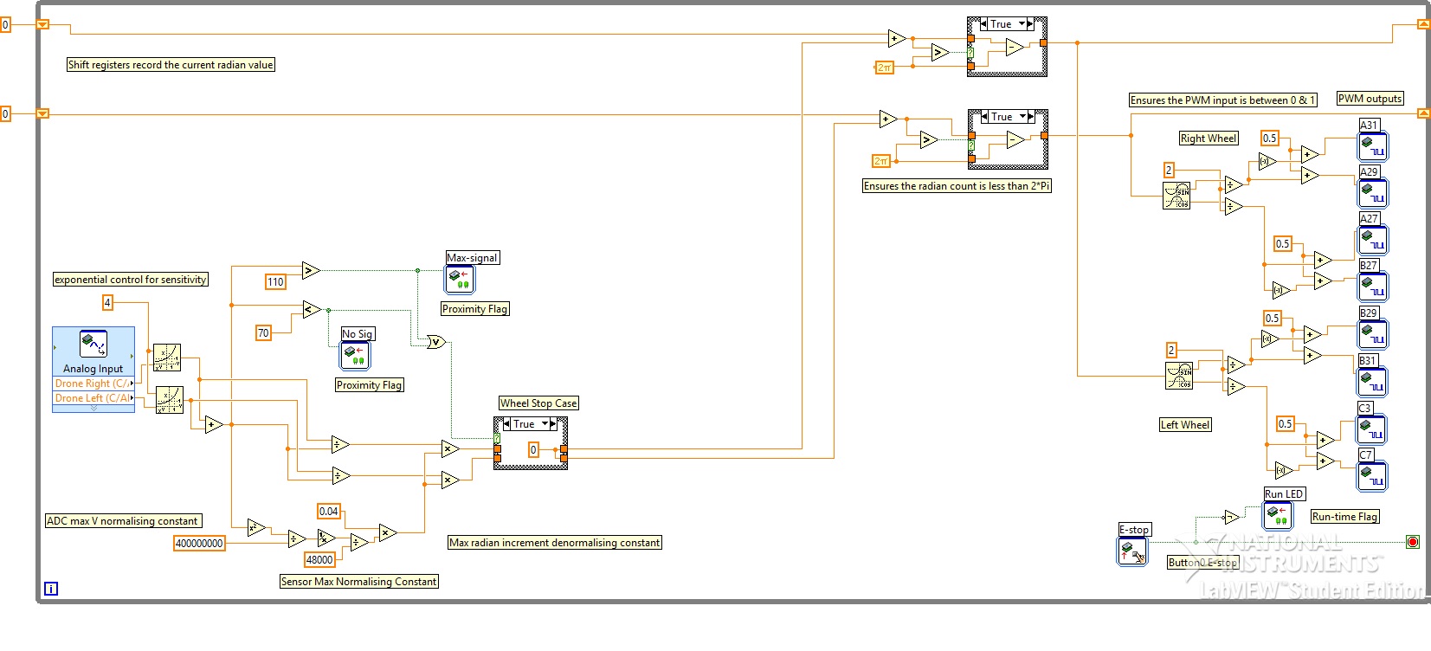Select the Run LED output node
This screenshot has height=651, width=1431.
pyautogui.click(x=1277, y=516)
